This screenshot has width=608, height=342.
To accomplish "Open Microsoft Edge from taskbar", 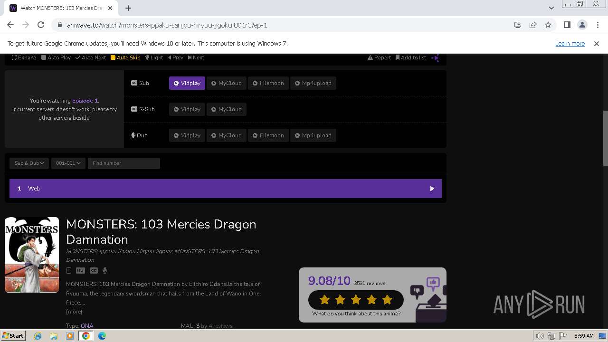I will (x=102, y=336).
